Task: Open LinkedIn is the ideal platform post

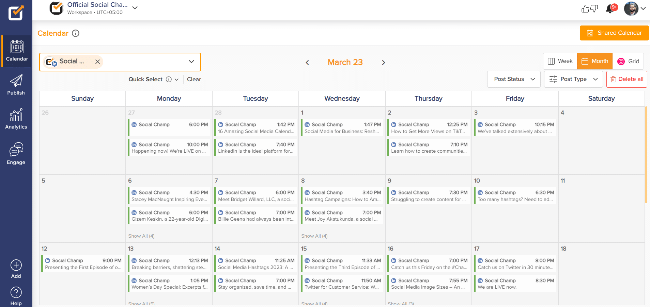Action: pyautogui.click(x=256, y=148)
